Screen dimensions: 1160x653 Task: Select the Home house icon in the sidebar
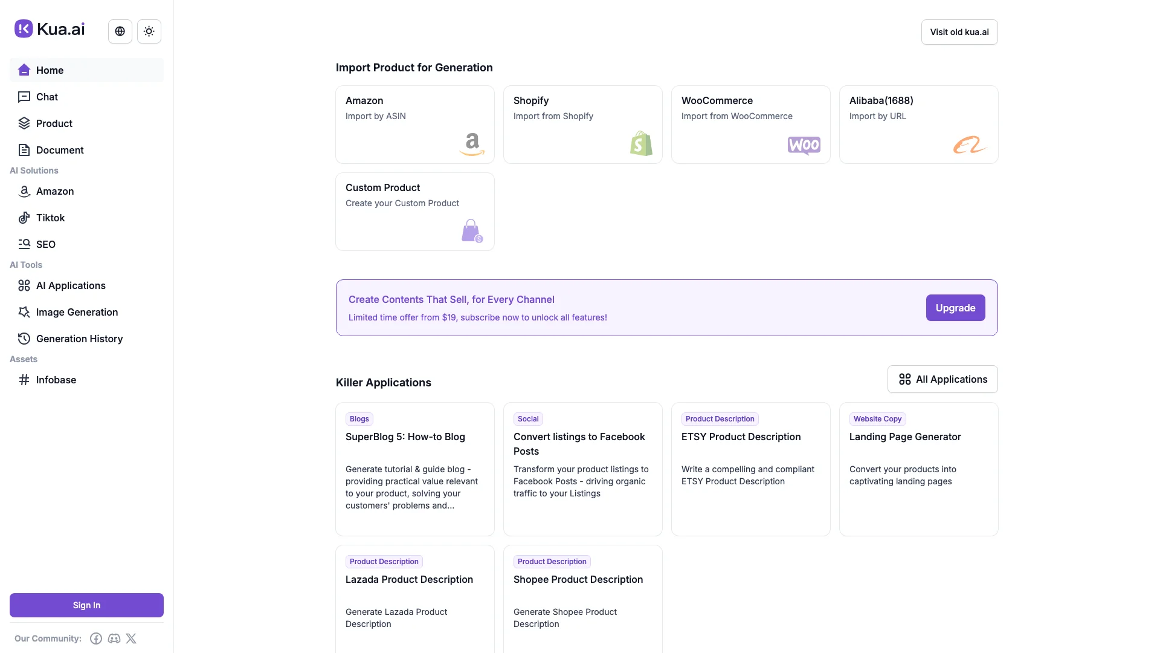(24, 70)
